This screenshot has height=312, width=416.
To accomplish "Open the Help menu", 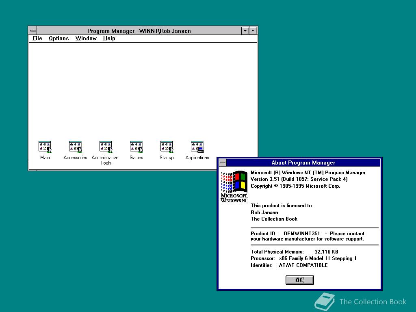I will [108, 38].
